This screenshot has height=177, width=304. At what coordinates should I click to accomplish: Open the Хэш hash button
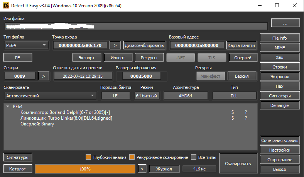coord(280,57)
